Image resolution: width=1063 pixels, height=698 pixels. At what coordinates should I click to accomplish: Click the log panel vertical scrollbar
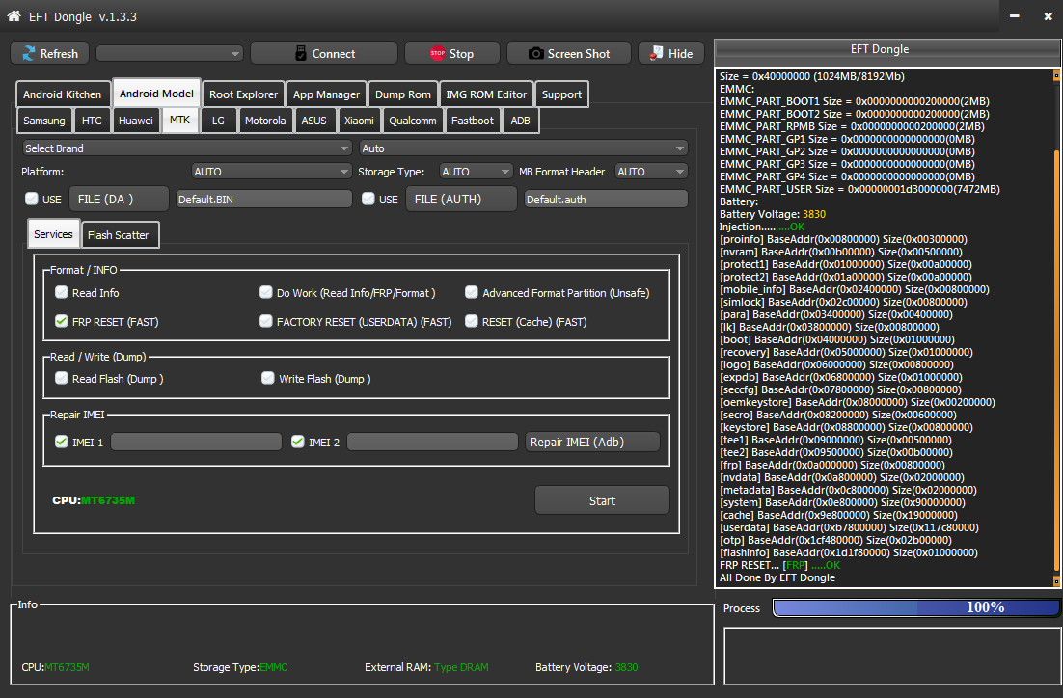click(1056, 329)
